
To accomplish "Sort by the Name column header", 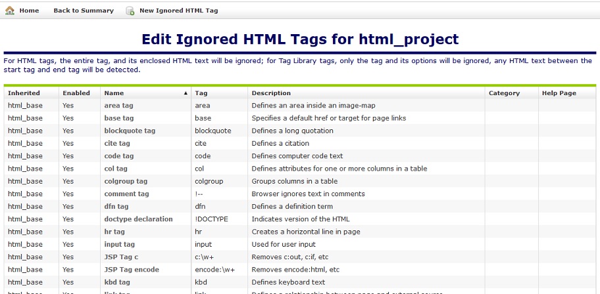I will pyautogui.click(x=114, y=93).
